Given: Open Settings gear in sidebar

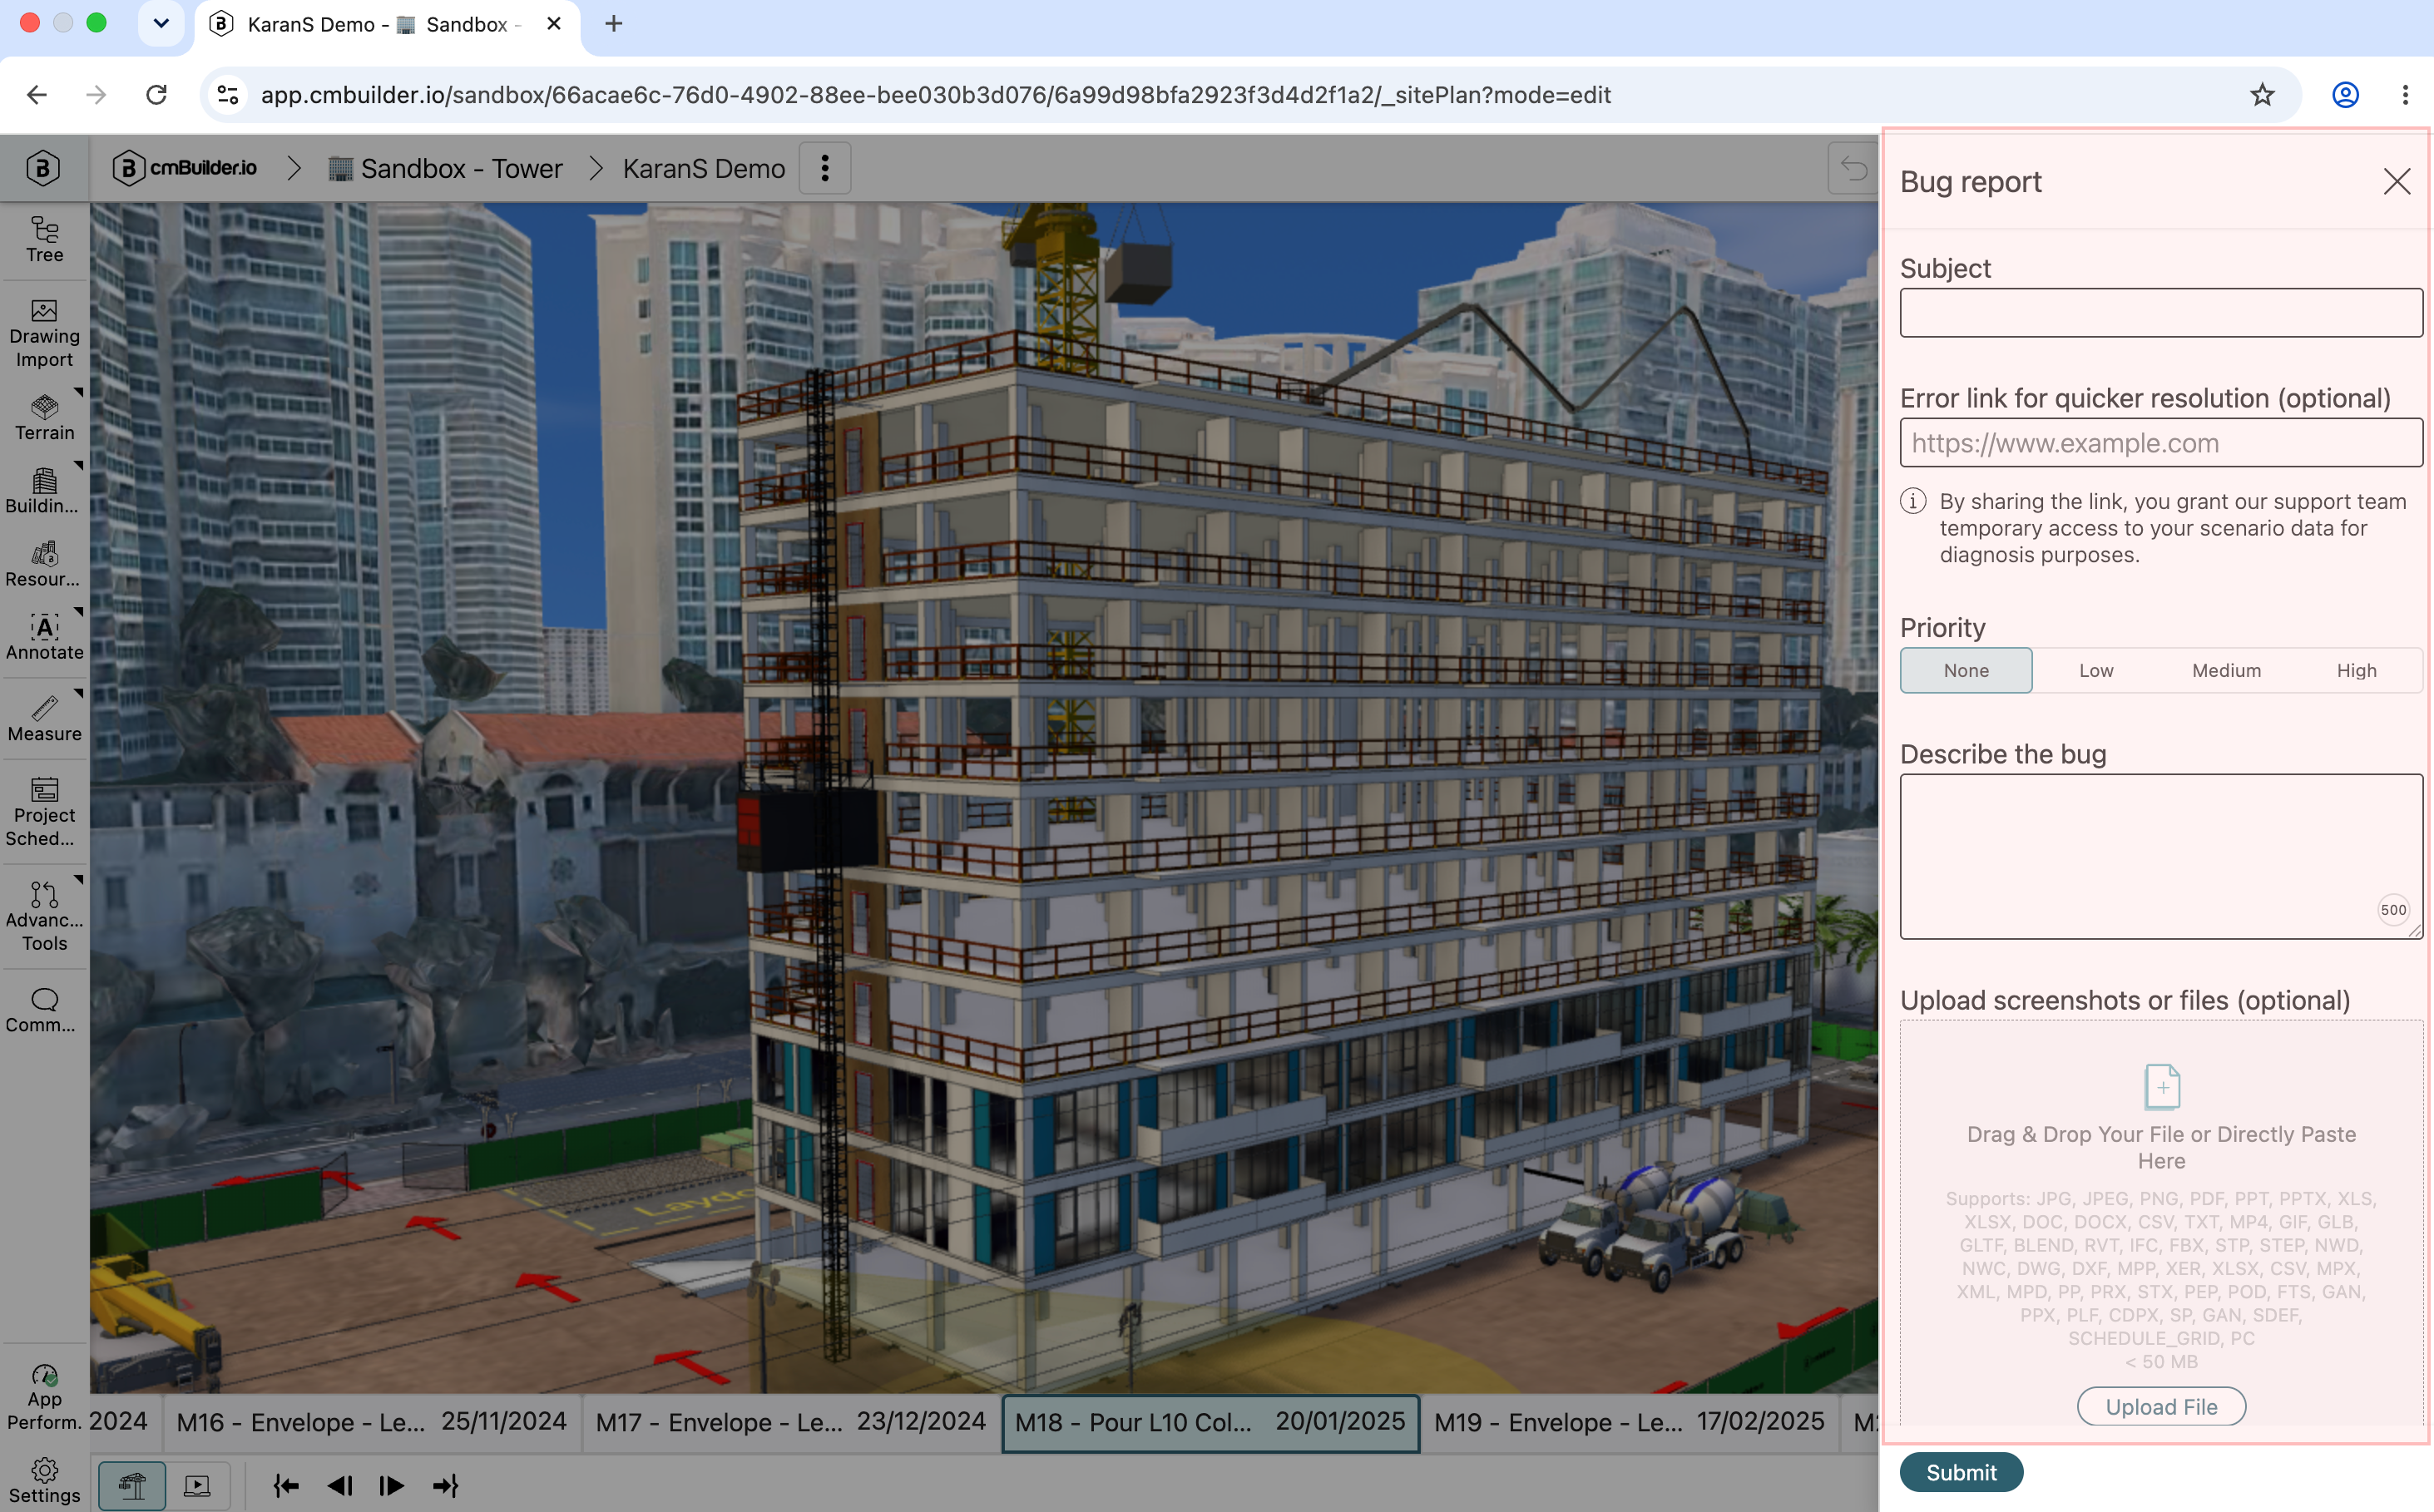Looking at the screenshot, I should pyautogui.click(x=44, y=1481).
